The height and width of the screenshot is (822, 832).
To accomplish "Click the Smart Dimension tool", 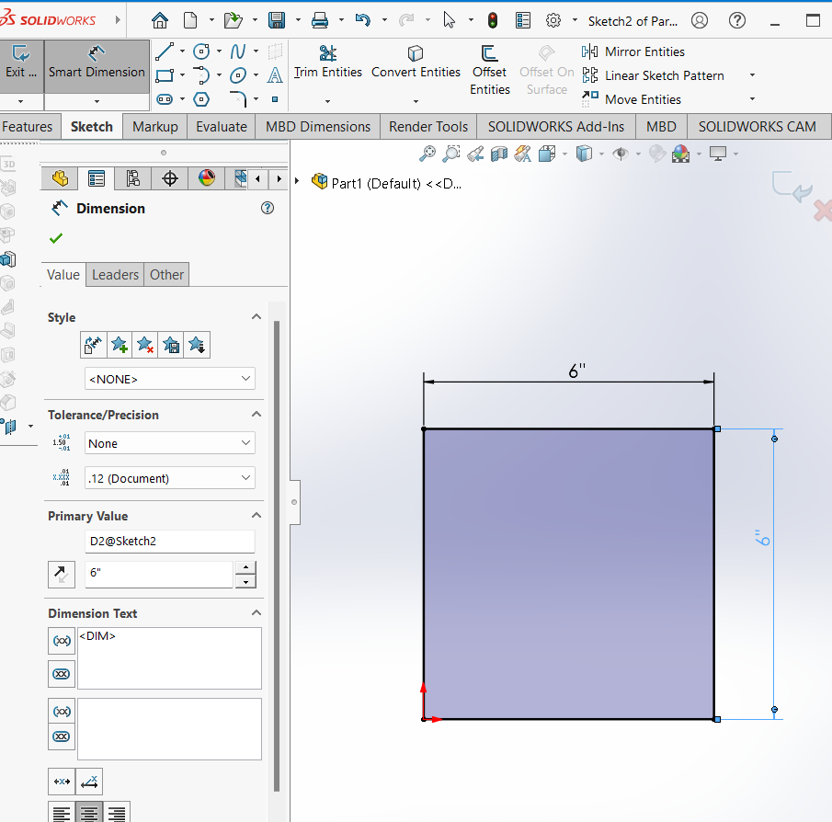I will pos(97,63).
